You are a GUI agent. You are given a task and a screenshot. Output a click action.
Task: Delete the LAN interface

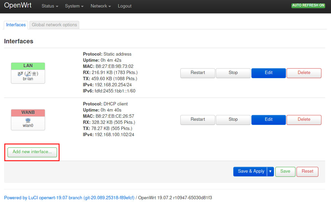(304, 73)
